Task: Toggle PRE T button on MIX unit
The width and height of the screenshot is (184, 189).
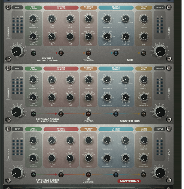Action: (143, 53)
